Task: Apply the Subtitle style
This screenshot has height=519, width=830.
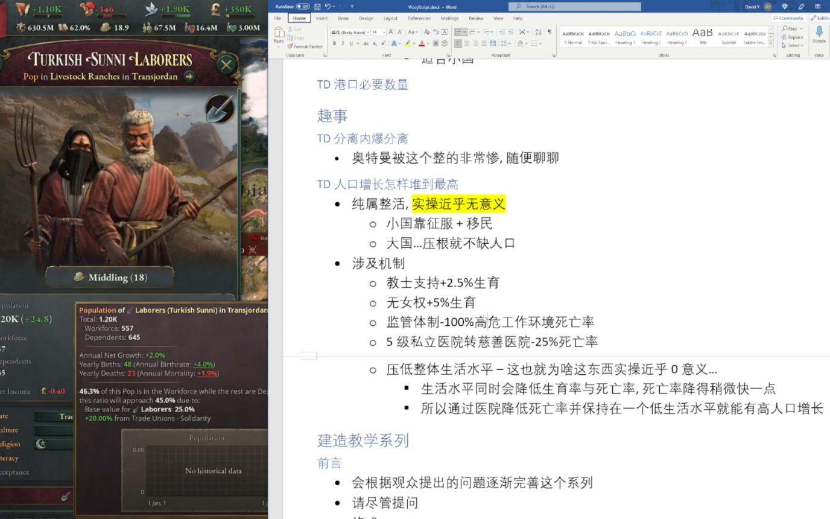Action: point(729,37)
